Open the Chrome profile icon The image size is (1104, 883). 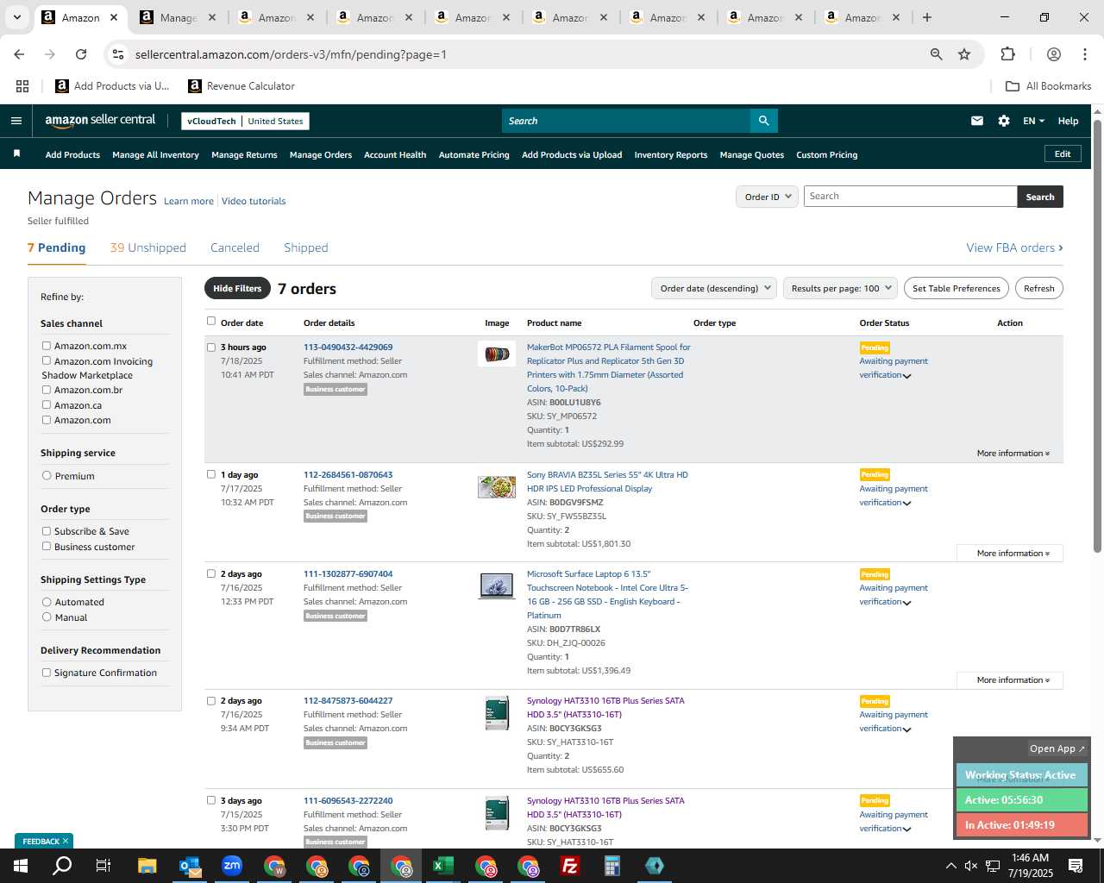[x=1054, y=54]
